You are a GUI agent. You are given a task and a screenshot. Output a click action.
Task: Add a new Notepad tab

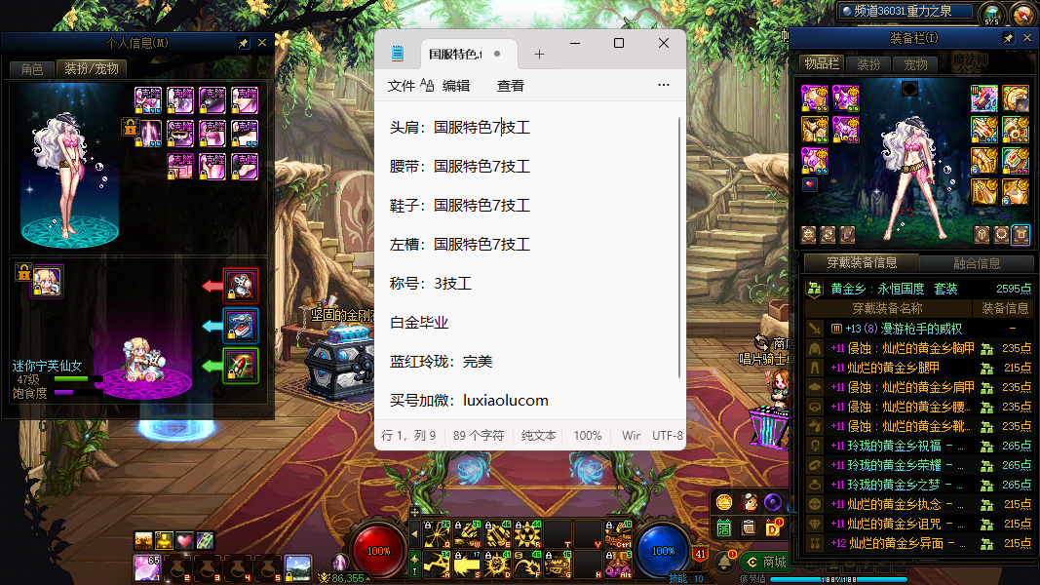pyautogui.click(x=539, y=55)
